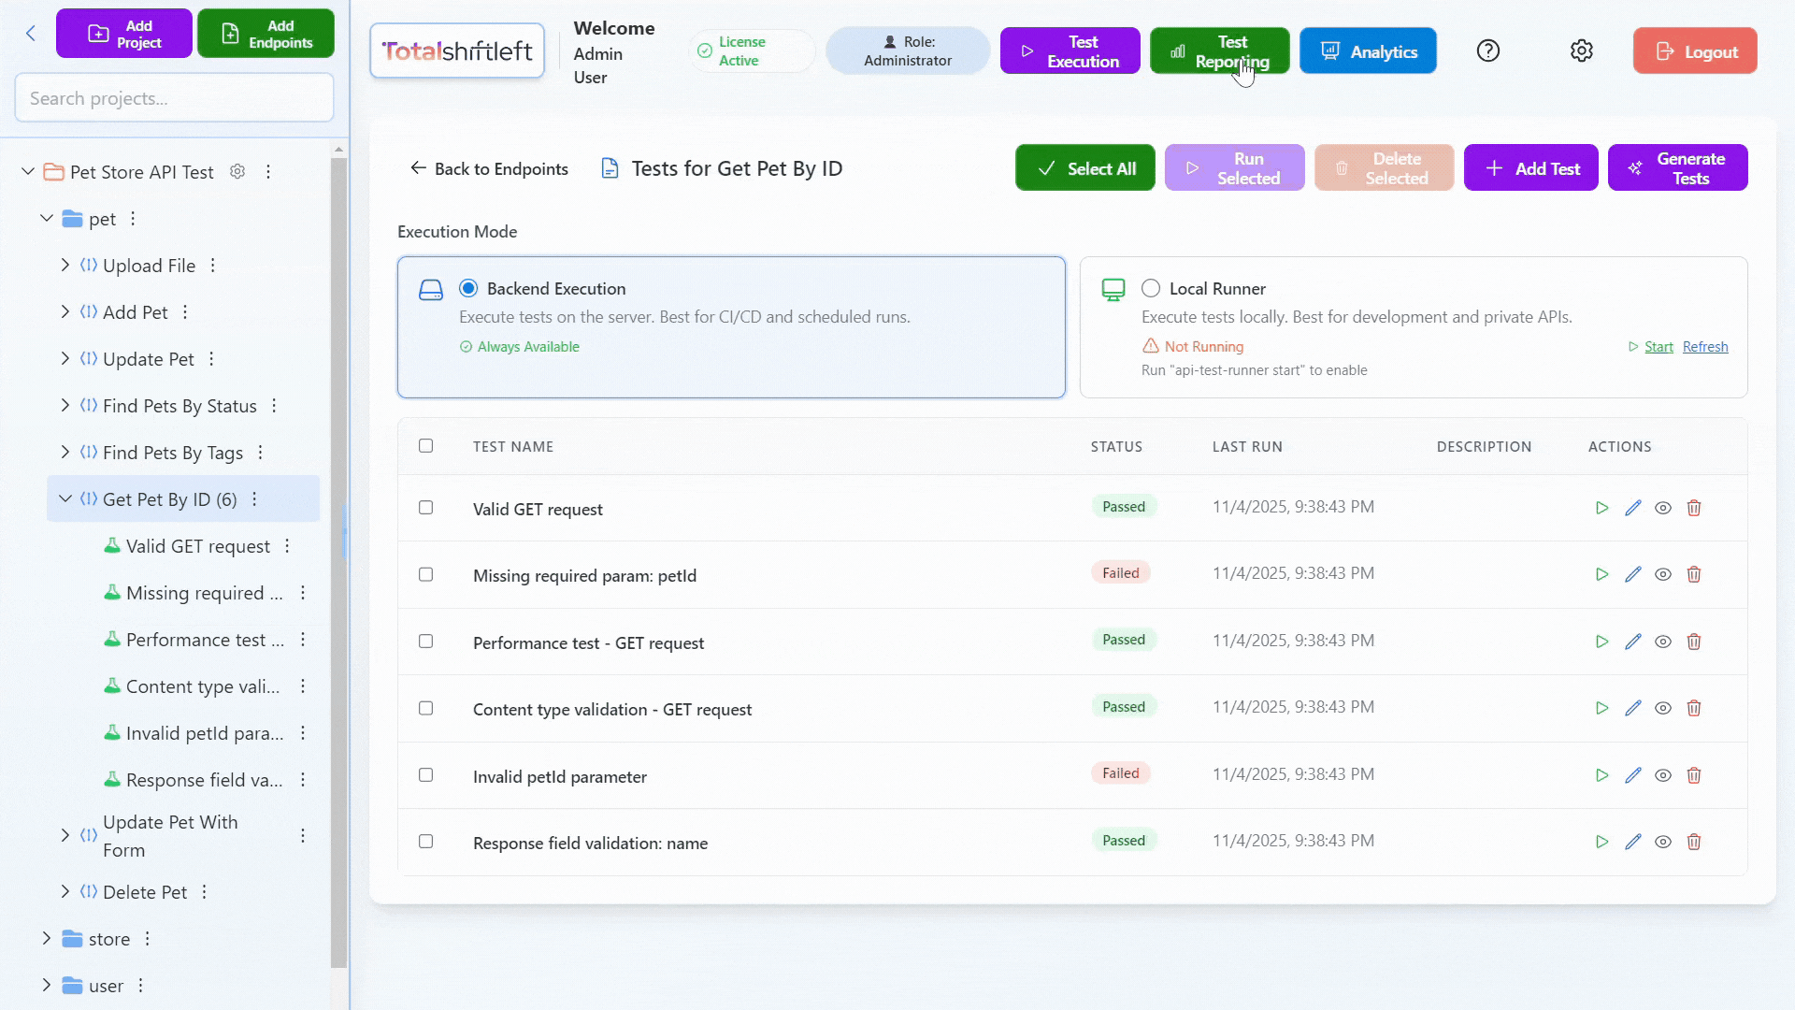
Task: Open the Test Reporting tab
Action: (x=1219, y=50)
